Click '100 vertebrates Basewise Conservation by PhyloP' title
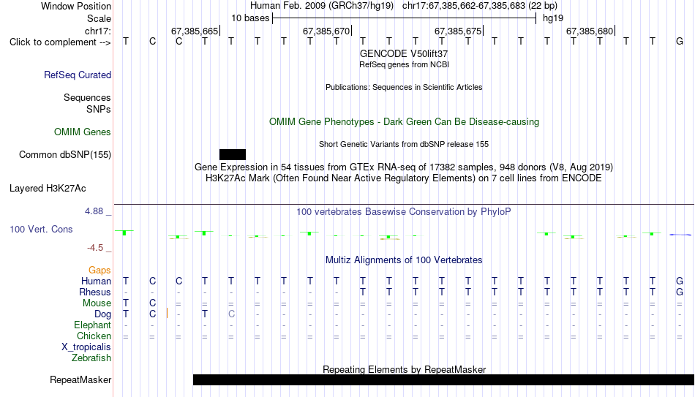 pos(404,212)
